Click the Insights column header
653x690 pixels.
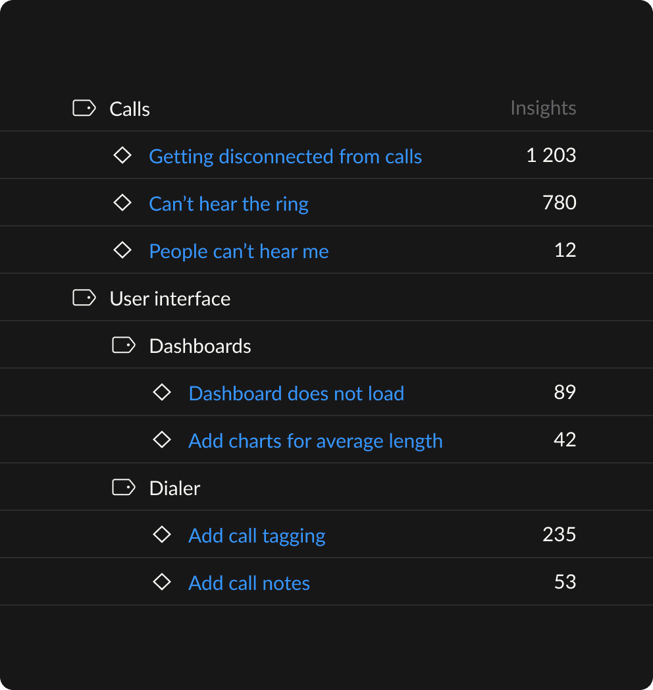pyautogui.click(x=543, y=108)
